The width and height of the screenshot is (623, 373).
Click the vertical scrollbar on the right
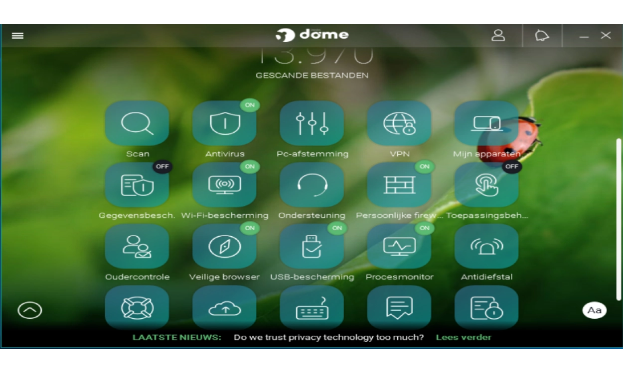click(x=619, y=219)
